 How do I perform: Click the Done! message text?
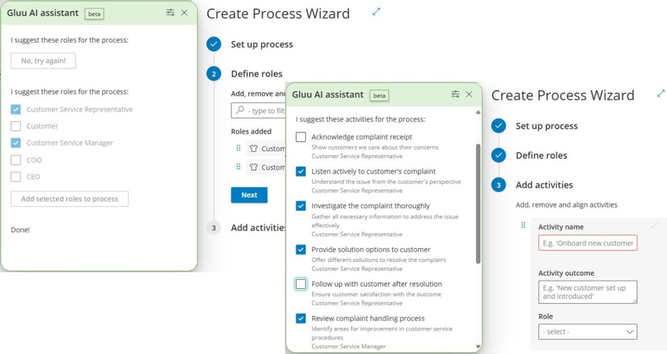[20, 230]
